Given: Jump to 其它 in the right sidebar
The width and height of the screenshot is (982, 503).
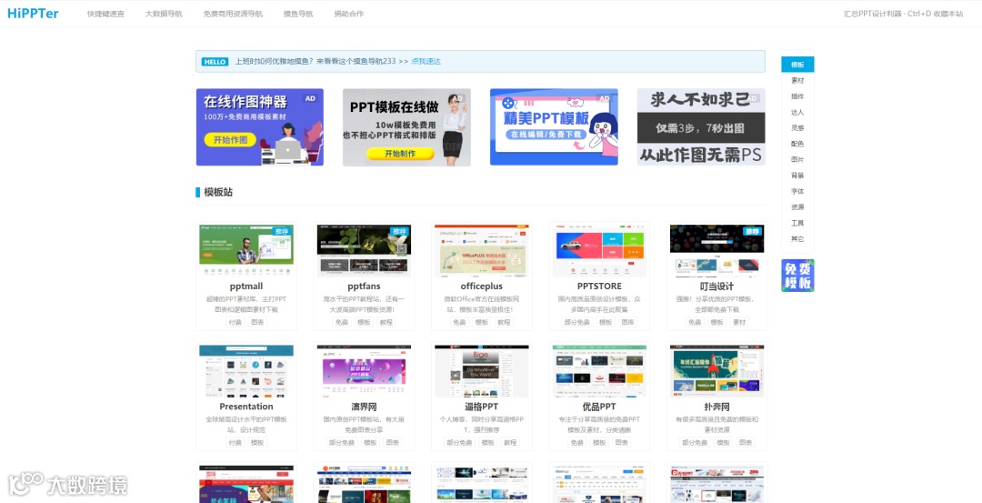Looking at the screenshot, I should point(797,238).
